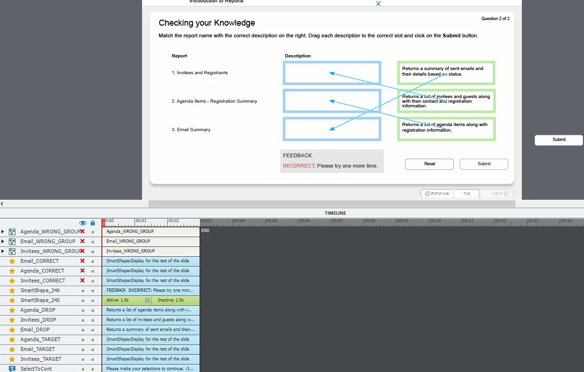The image size is (584, 372).
Task: Select the FEEDBACK INCORRECT message box
Action: [x=332, y=161]
